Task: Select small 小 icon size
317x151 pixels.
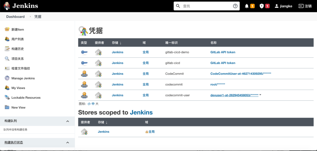Action: pyautogui.click(x=89, y=104)
